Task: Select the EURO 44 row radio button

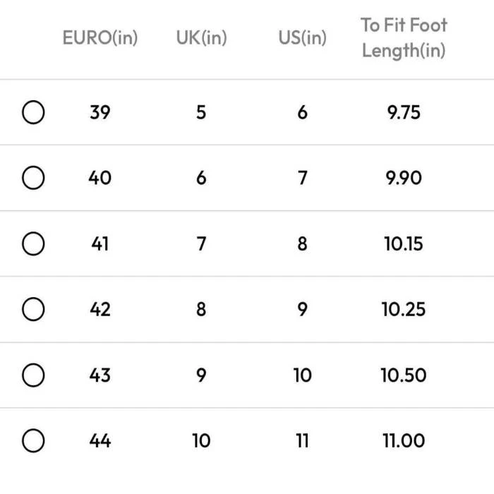Action: [33, 441]
